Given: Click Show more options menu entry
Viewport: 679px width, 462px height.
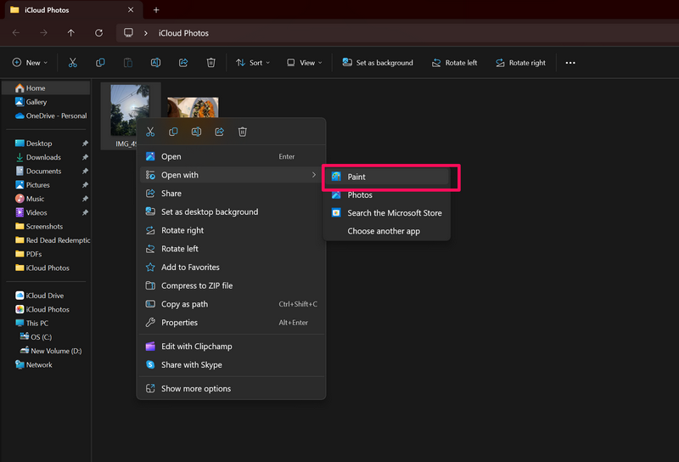Looking at the screenshot, I should click(x=196, y=389).
